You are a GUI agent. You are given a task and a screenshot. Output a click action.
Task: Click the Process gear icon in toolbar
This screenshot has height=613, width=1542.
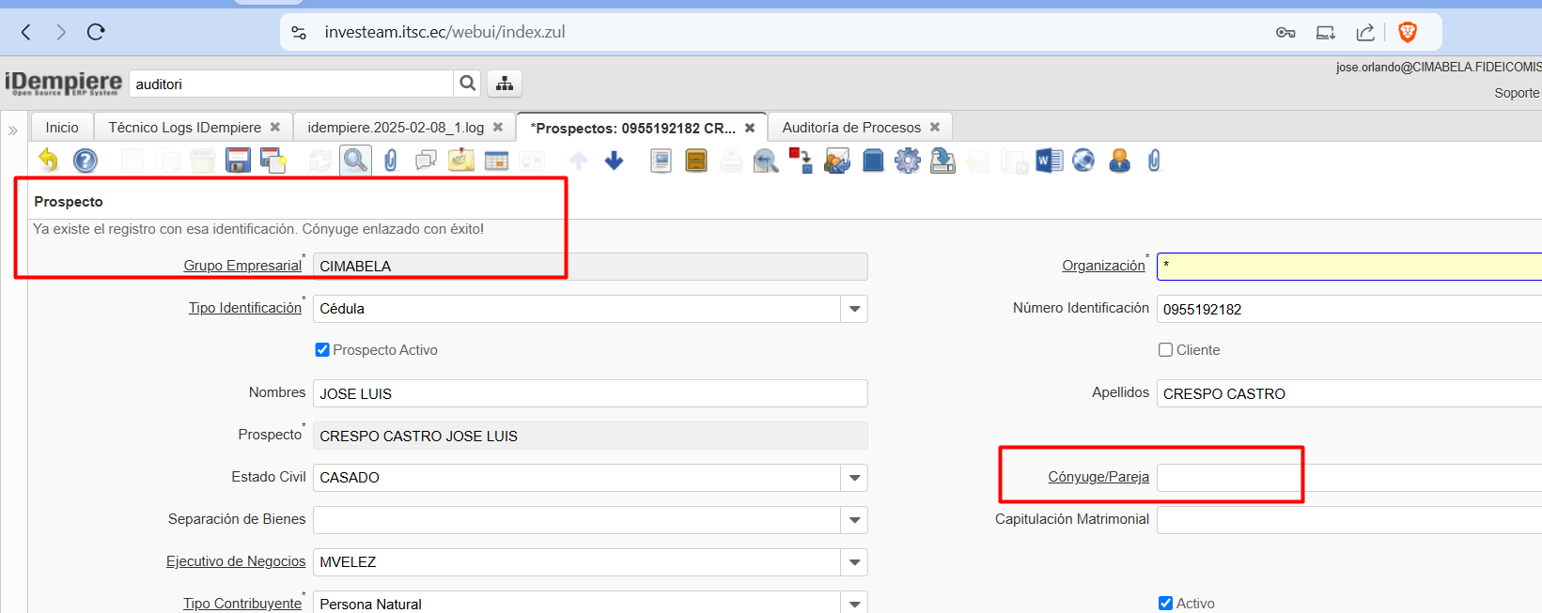908,161
